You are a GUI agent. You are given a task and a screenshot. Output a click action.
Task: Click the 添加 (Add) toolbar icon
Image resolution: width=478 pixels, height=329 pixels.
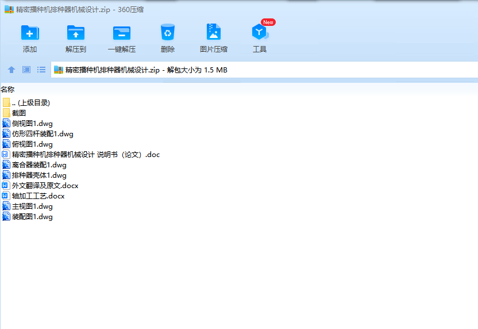[x=30, y=32]
